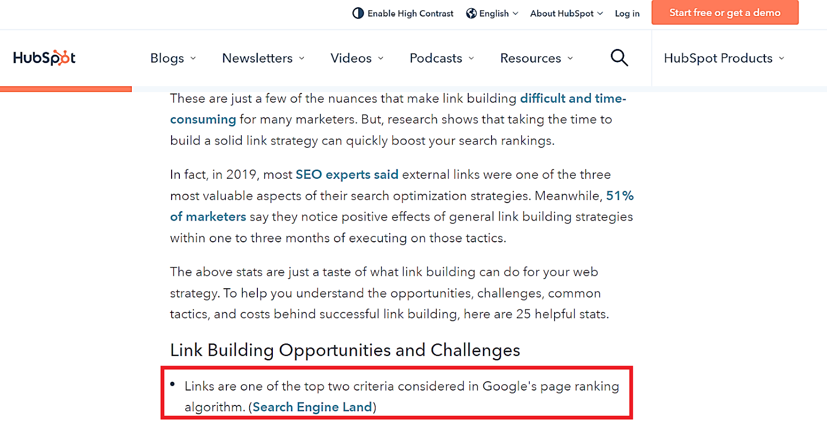The width and height of the screenshot is (827, 421).
Task: Open the Podcasts menu
Action: (442, 58)
